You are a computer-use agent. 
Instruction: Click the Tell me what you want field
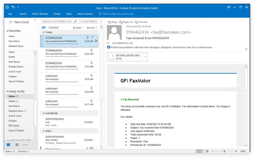117,14
